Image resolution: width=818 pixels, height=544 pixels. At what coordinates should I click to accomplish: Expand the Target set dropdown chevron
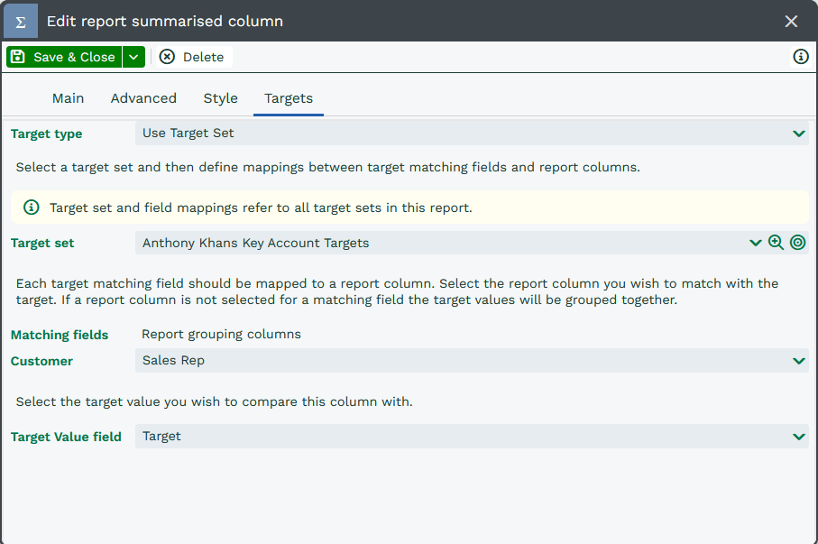(756, 243)
